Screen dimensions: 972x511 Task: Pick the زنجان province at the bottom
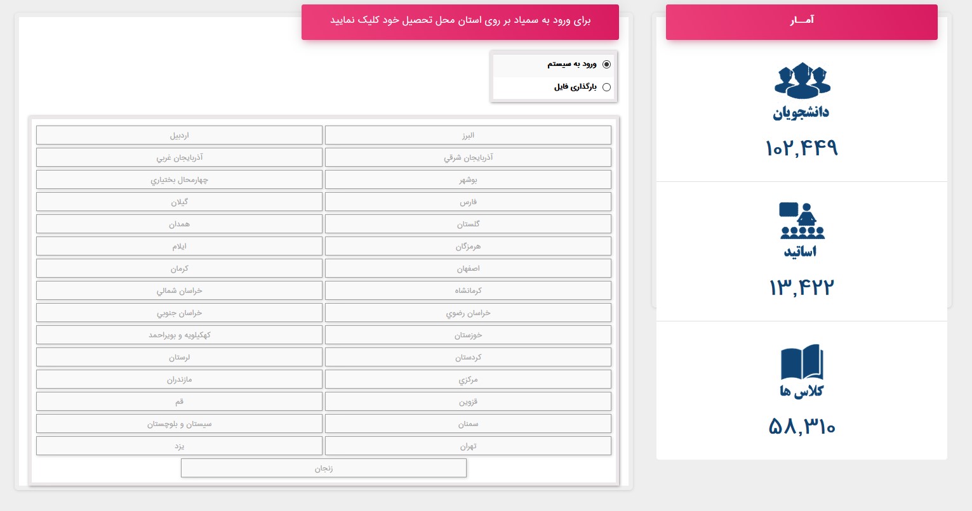click(324, 468)
